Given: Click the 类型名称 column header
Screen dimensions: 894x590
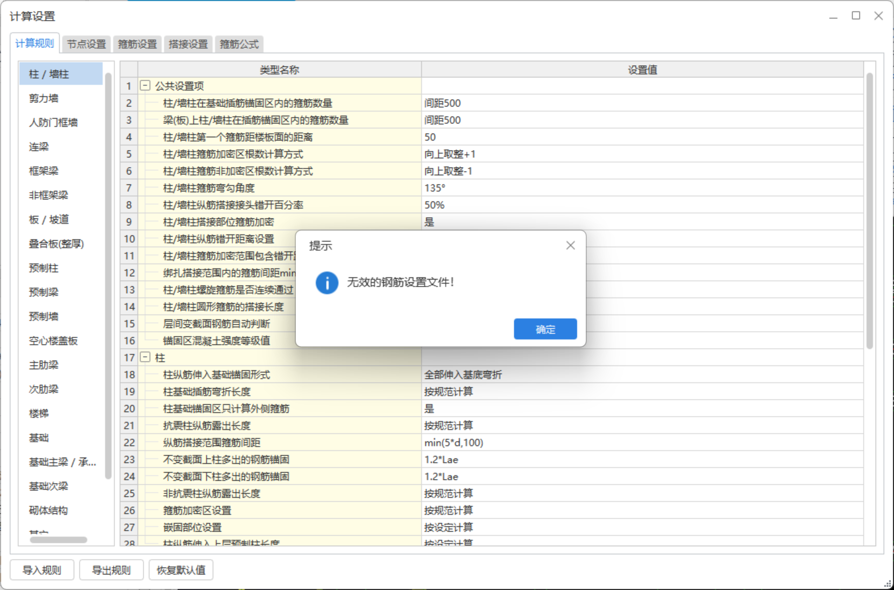Looking at the screenshot, I should point(279,70).
